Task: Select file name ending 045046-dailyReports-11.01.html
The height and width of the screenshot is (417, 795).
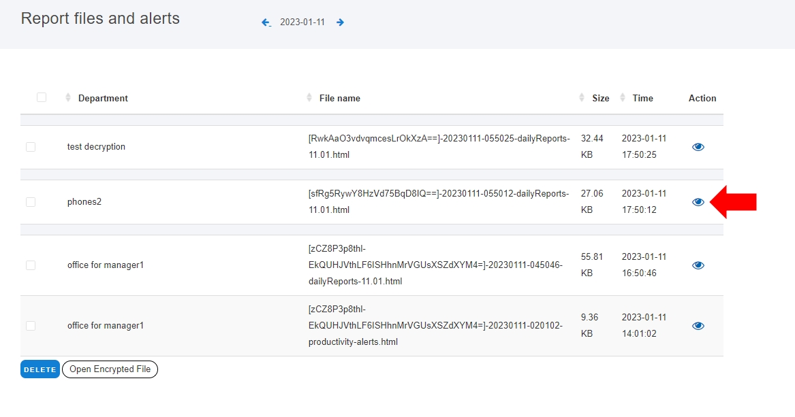Action: [x=435, y=265]
